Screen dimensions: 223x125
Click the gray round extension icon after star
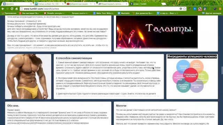(x=190, y=9)
